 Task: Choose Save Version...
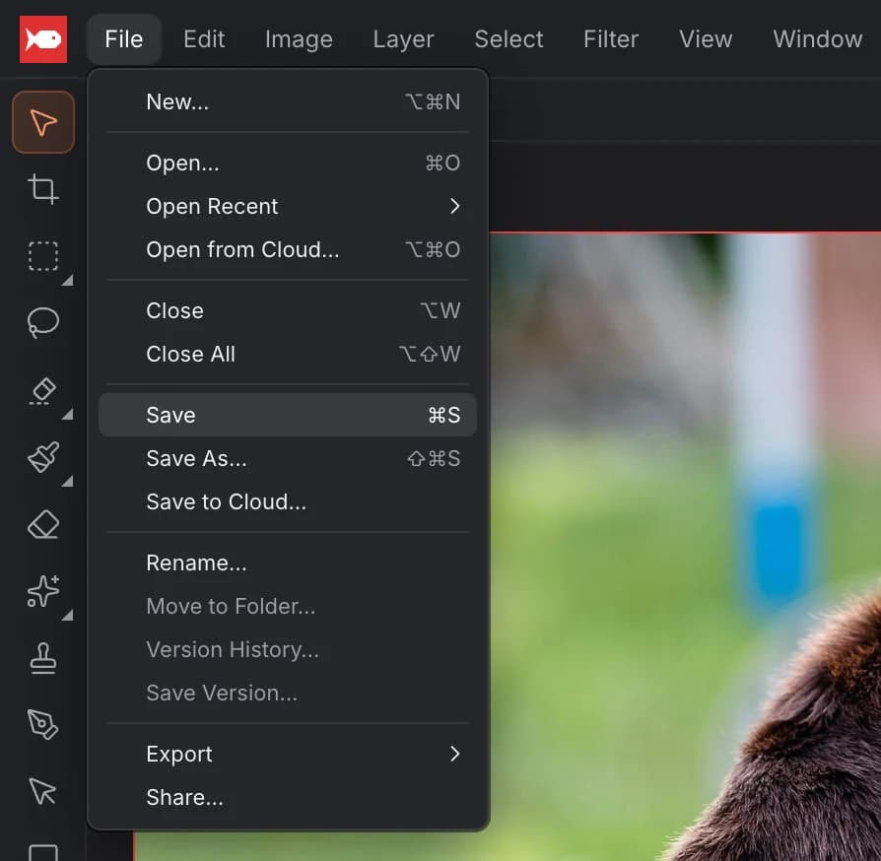288,693
